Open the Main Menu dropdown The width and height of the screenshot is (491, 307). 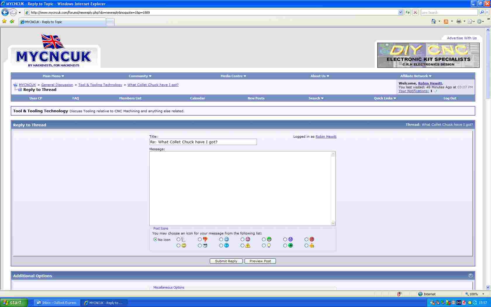click(x=53, y=76)
